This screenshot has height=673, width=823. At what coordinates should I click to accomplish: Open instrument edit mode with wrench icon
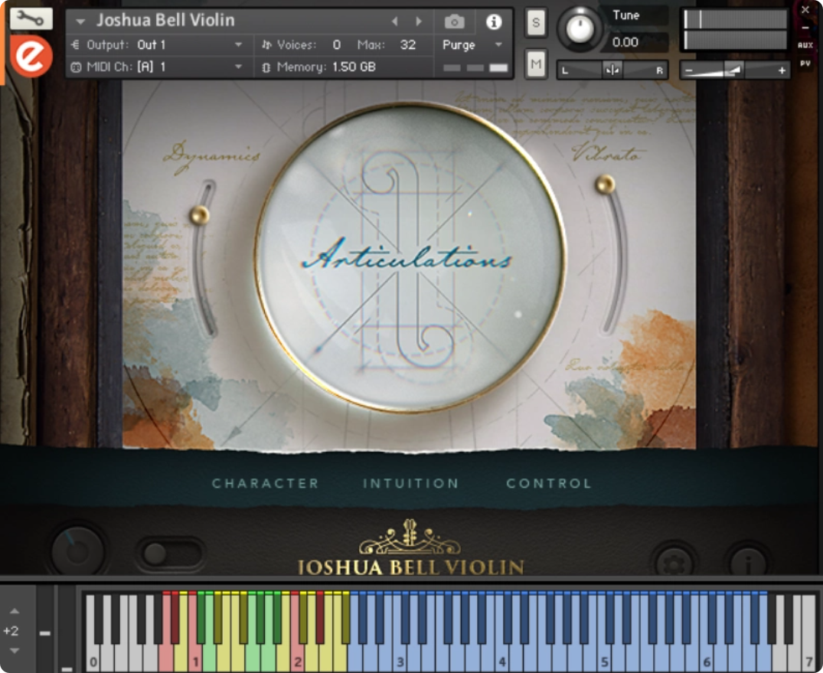[31, 19]
